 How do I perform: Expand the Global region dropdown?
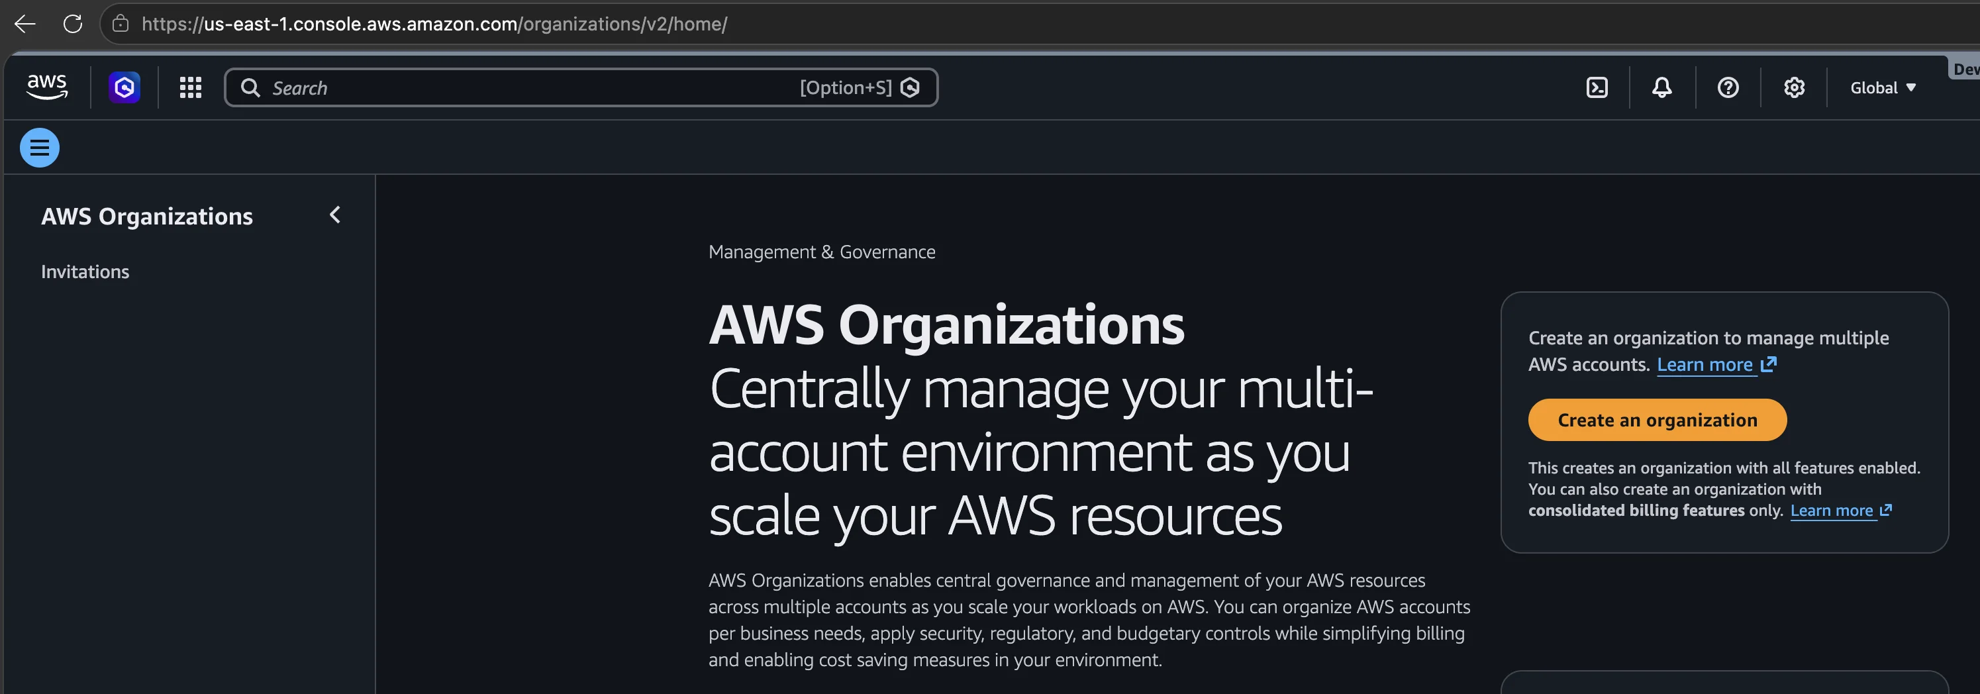click(1883, 87)
